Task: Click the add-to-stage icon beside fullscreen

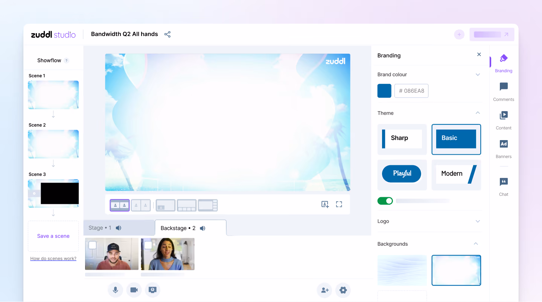Action: (x=325, y=204)
